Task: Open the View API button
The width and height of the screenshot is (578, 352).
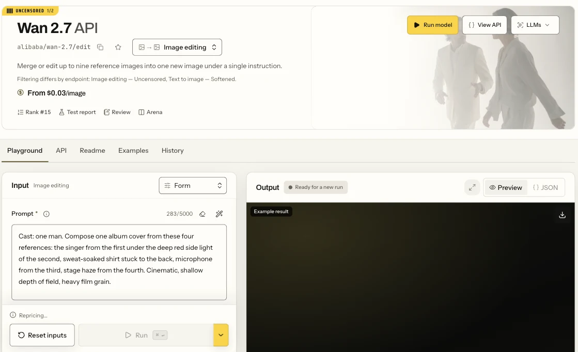Action: point(485,25)
